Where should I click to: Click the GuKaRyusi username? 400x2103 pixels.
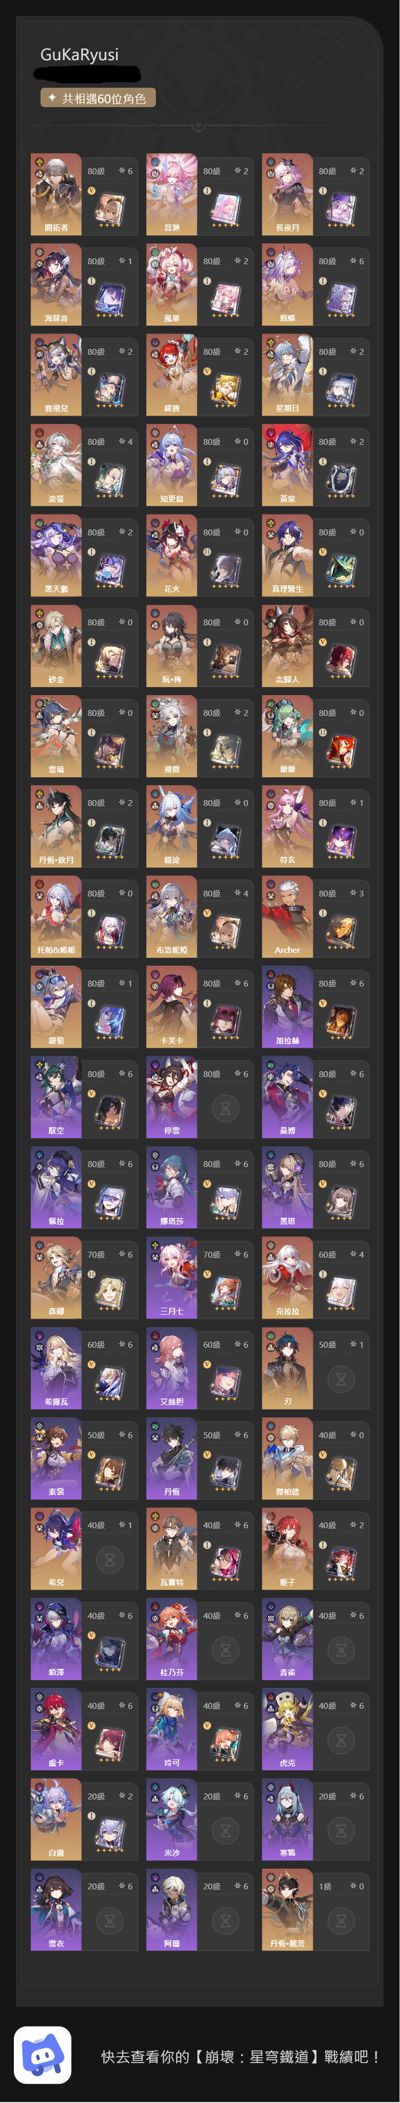click(79, 54)
